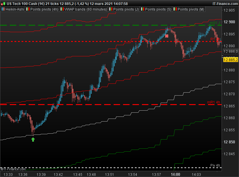
Task: Click the Points pivots (M) color icon
Action: click(x=175, y=9)
